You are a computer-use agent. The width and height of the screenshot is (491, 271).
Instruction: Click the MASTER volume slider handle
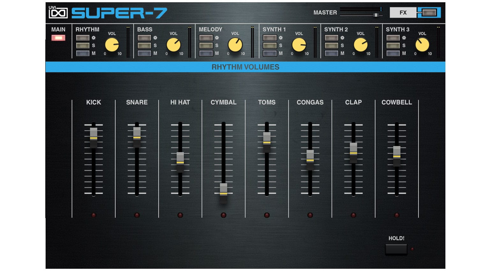(x=376, y=15)
